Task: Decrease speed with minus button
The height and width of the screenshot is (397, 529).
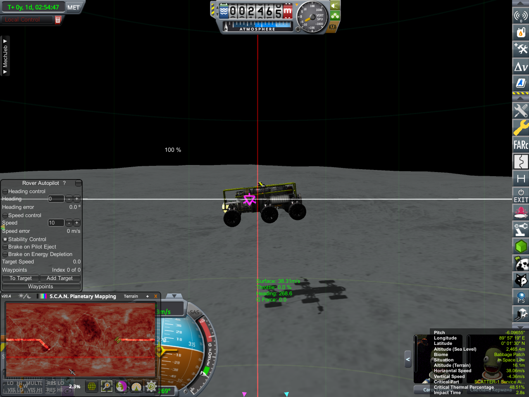Action: click(x=69, y=223)
